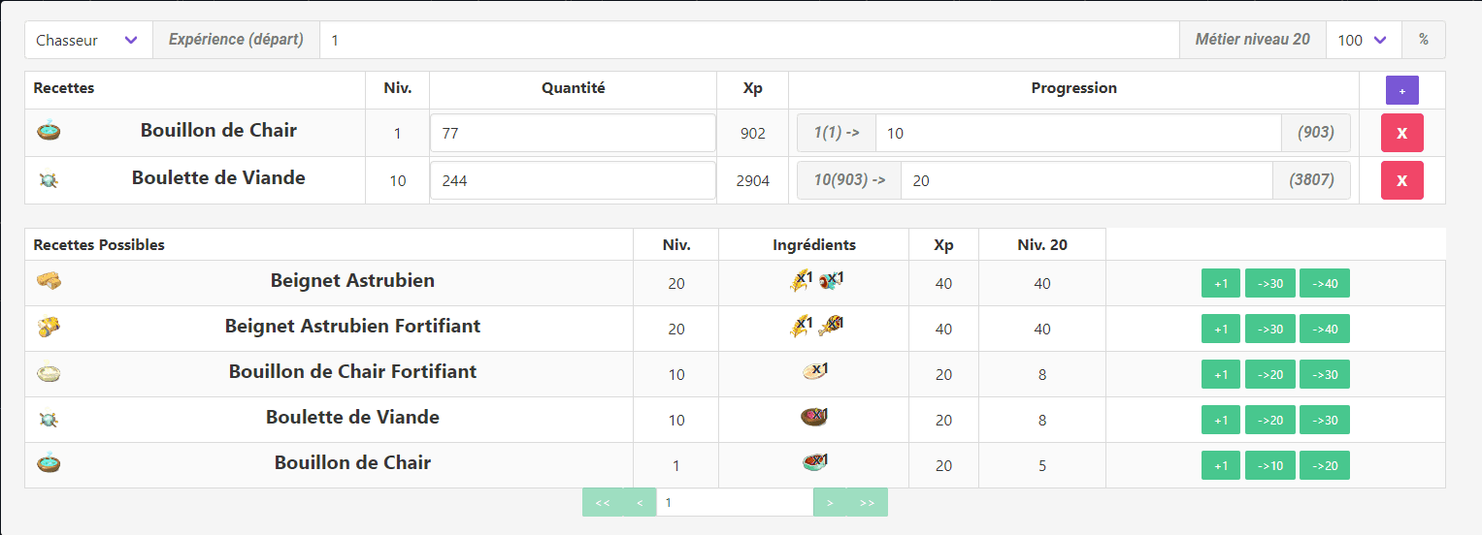Click the Bouillon de Chair recipe icon in top table
The image size is (1482, 535).
(49, 131)
